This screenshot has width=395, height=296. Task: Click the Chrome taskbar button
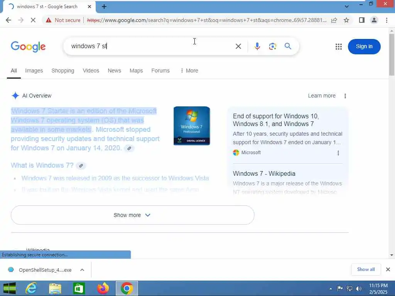tap(127, 288)
